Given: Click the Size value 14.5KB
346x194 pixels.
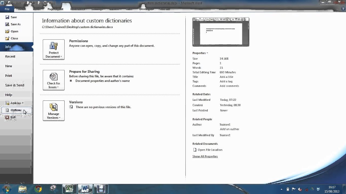Looking at the screenshot, I should [224, 58].
